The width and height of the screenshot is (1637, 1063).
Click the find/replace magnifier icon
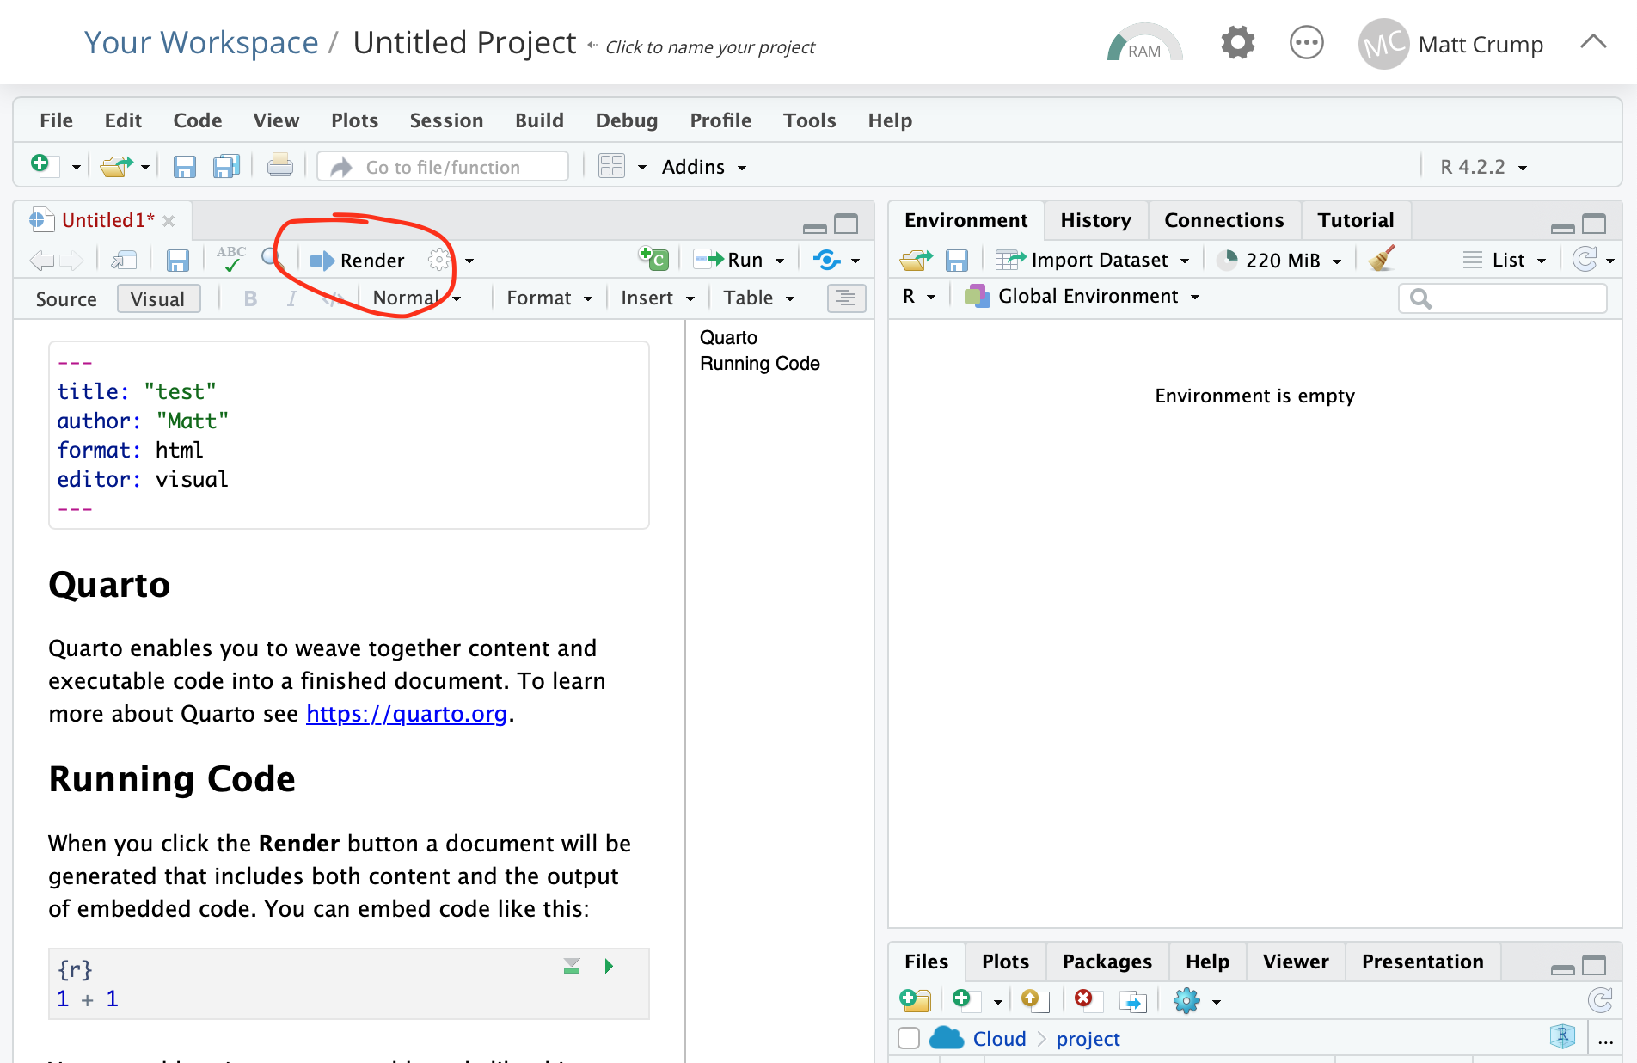272,258
